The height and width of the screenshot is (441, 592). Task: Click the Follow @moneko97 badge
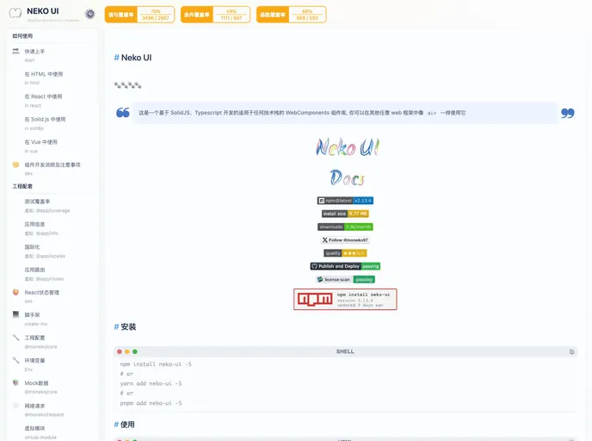coord(345,240)
